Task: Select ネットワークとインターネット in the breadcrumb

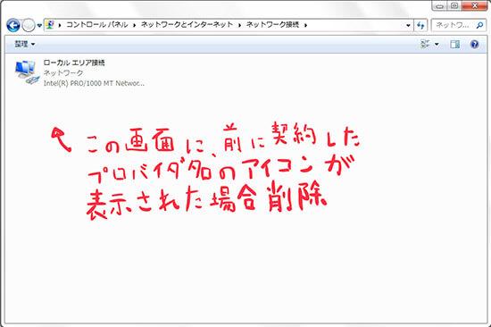Action: 187,25
